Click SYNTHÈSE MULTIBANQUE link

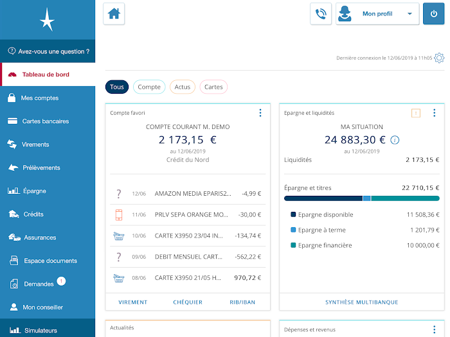361,302
